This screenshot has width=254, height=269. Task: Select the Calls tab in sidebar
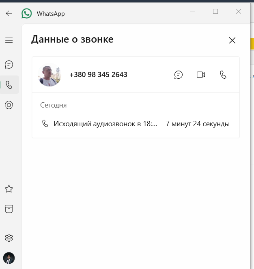click(9, 85)
